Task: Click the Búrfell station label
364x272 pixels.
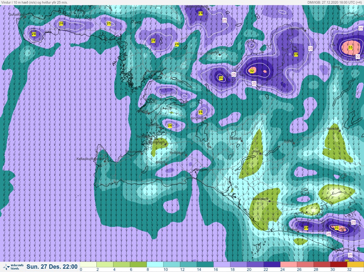Action: point(289,141)
